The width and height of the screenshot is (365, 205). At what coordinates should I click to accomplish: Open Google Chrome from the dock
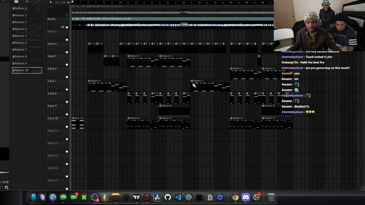(x=235, y=197)
